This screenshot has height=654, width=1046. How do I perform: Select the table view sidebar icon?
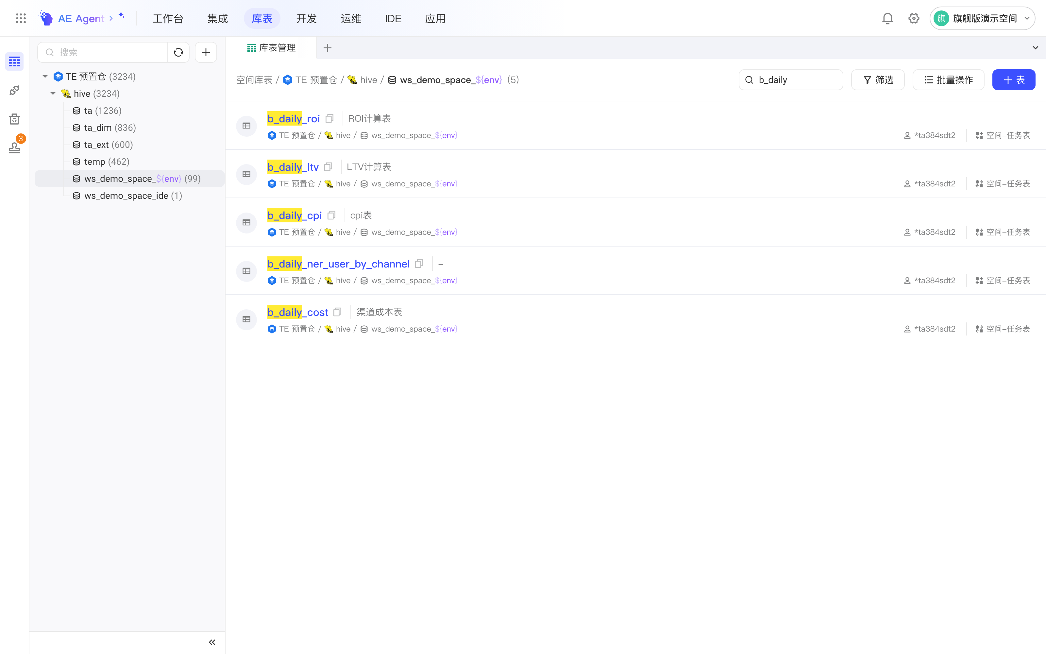(14, 61)
